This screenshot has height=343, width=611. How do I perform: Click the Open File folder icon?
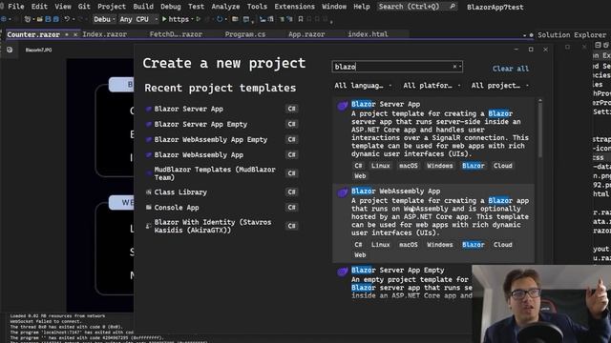[x=39, y=19]
